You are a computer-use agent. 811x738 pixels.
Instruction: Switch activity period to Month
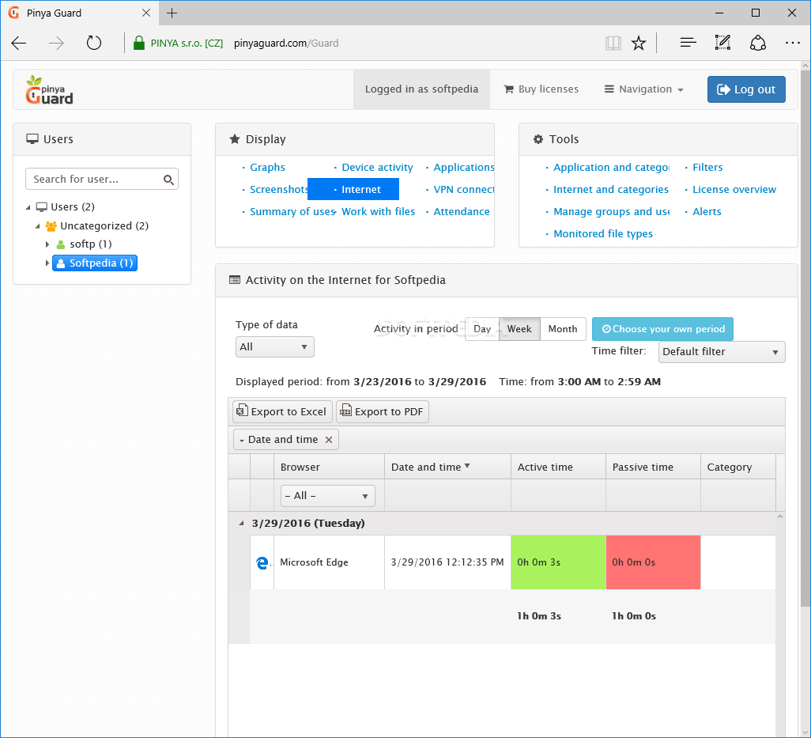pos(563,329)
